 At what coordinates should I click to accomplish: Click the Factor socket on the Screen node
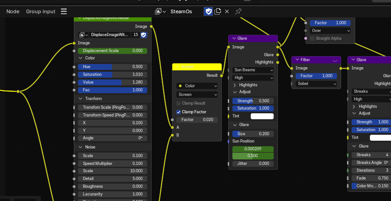coord(172,120)
